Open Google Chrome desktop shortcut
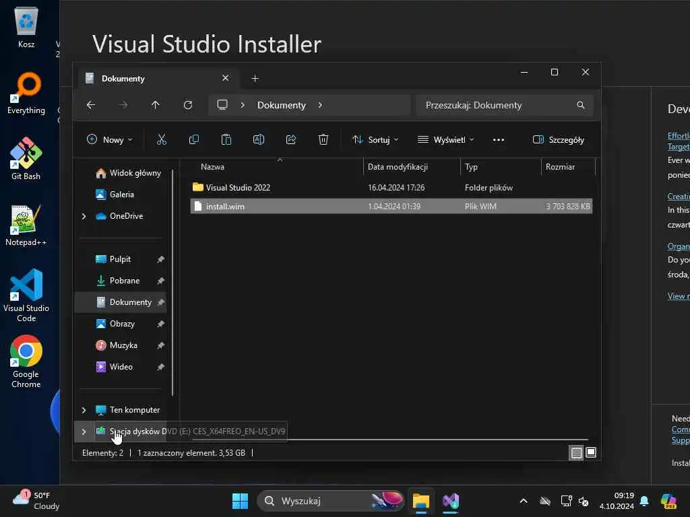This screenshot has width=690, height=517. 26,361
